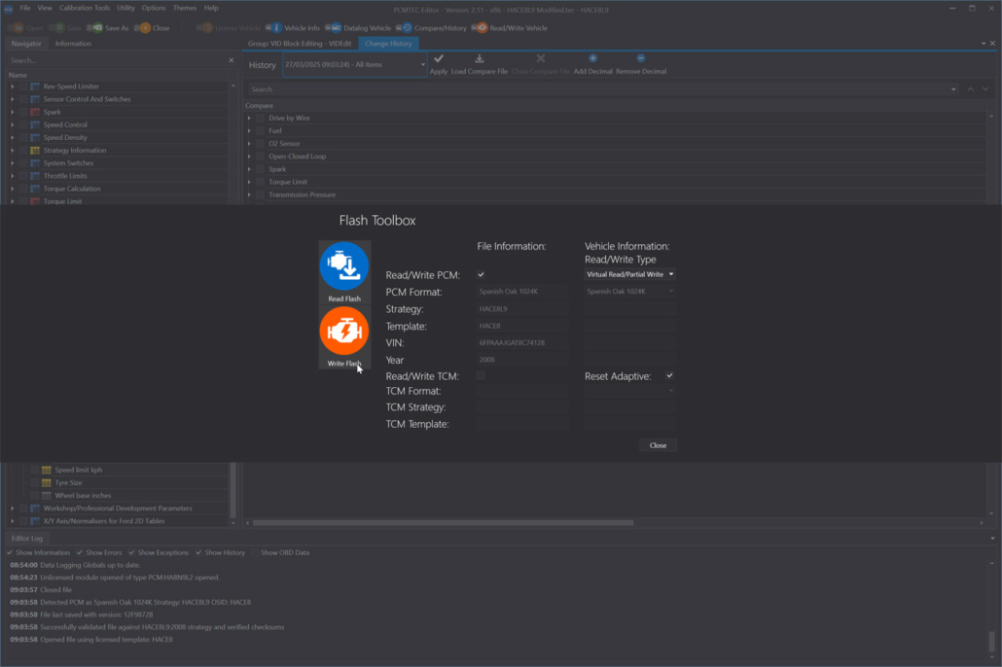Image resolution: width=1002 pixels, height=667 pixels.
Task: Expand the Speed Density tree node
Action: pos(12,137)
